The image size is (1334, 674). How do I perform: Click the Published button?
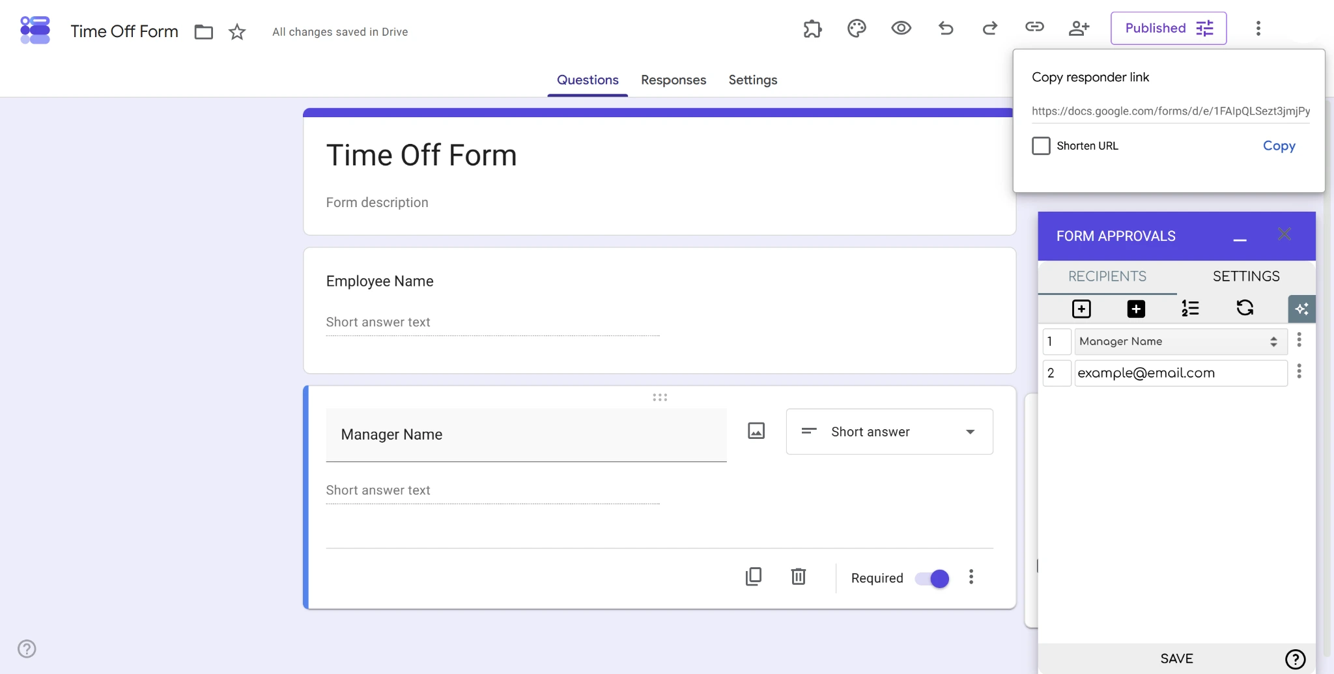(1169, 28)
